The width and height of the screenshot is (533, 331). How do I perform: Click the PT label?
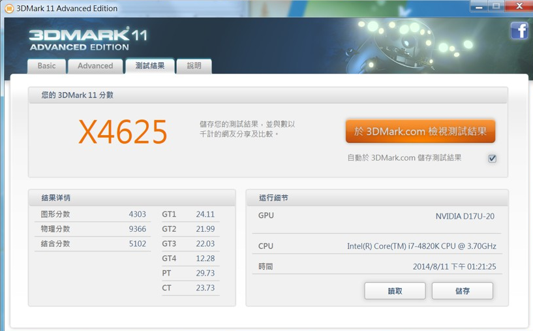(x=166, y=273)
